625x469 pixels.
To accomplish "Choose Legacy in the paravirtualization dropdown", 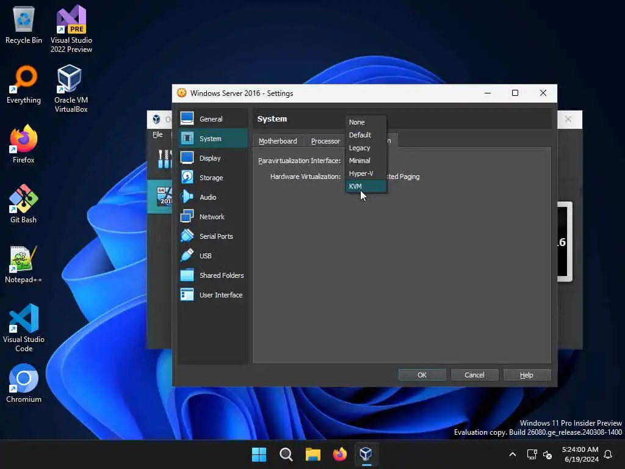I will pos(366,148).
